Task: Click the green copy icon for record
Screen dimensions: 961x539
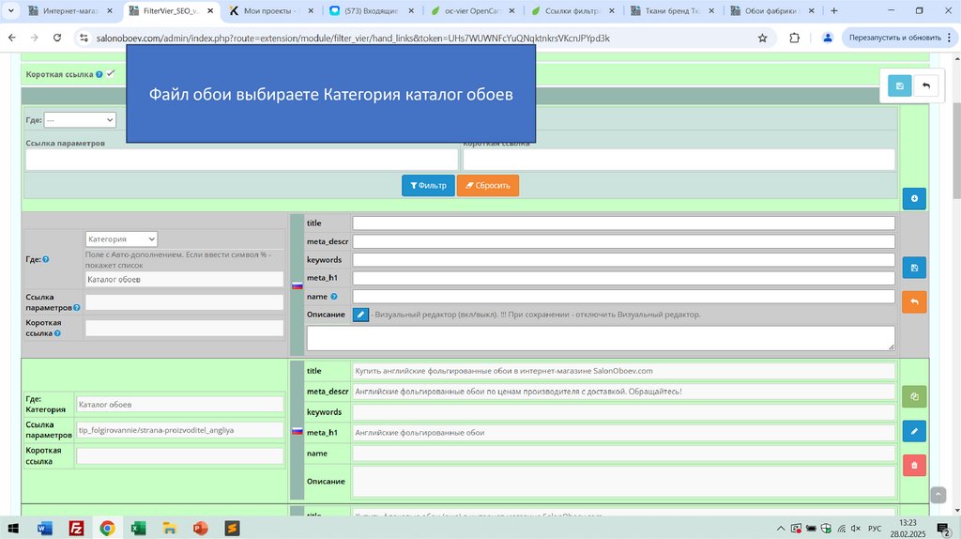Action: (914, 396)
